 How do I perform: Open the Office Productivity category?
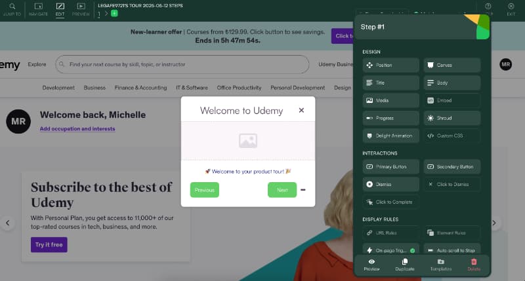pos(239,88)
